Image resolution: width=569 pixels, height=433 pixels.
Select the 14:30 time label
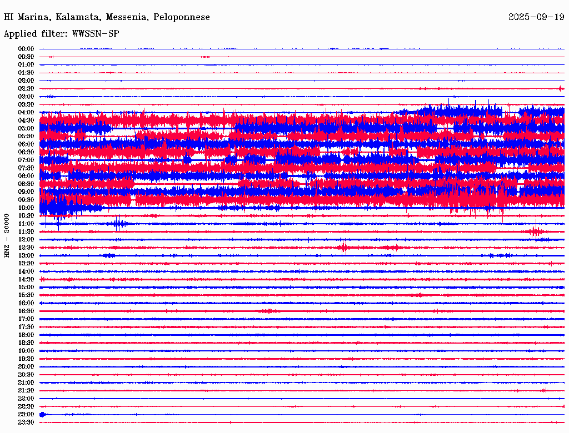pyautogui.click(x=26, y=280)
